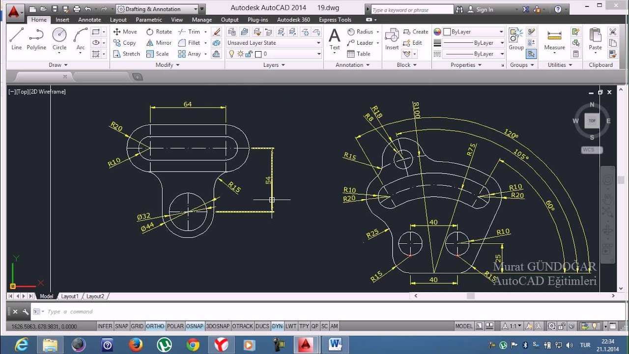Switch to the Annotate ribbon tab
This screenshot has width=629, height=354.
point(89,20)
